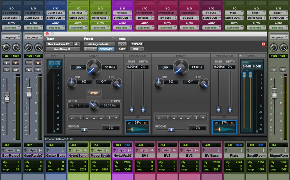Click the copy settings icon beside COMPARE
The width and height of the screenshot is (290, 180).
(95, 49)
